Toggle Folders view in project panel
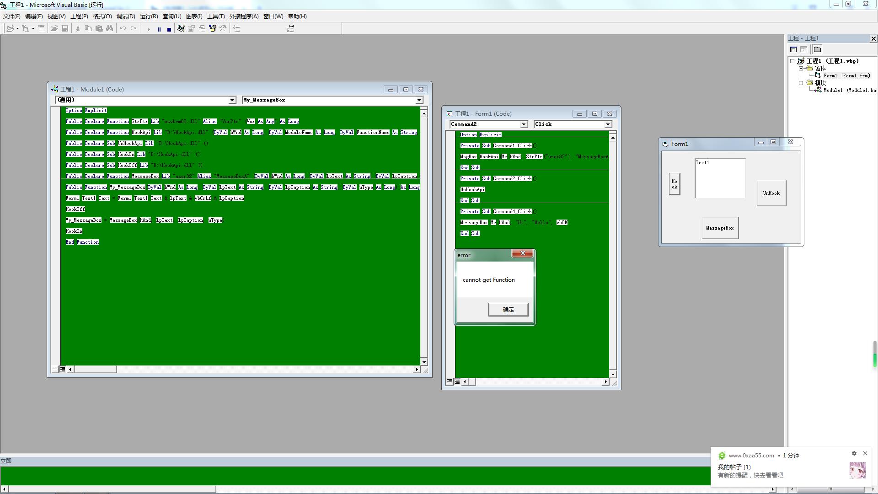This screenshot has width=878, height=494. coord(817,49)
